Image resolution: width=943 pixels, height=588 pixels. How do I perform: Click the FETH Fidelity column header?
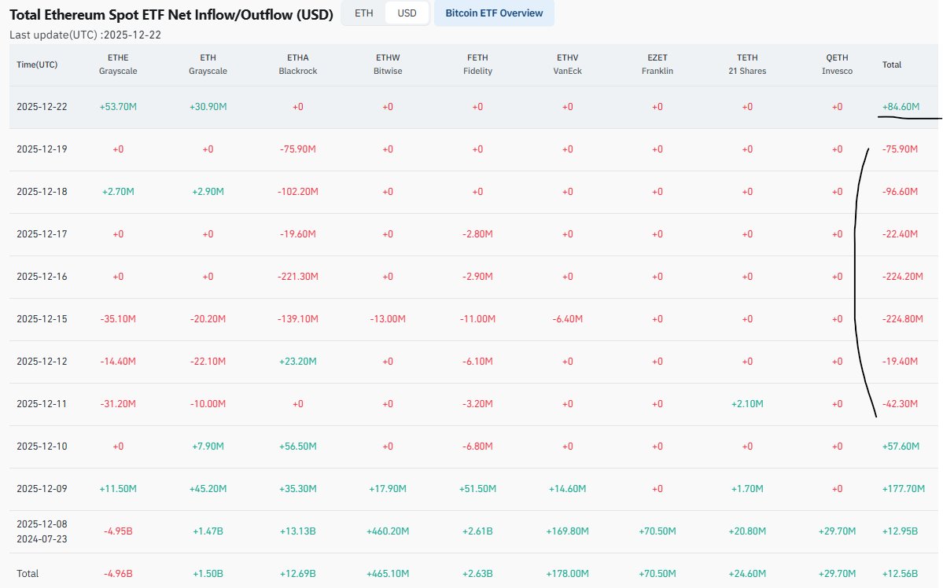pos(477,64)
